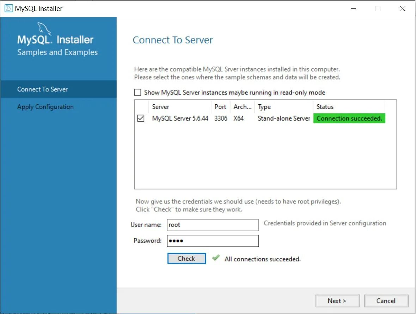Click the green checkmark success icon
Image resolution: width=416 pixels, height=314 pixels.
pos(215,258)
